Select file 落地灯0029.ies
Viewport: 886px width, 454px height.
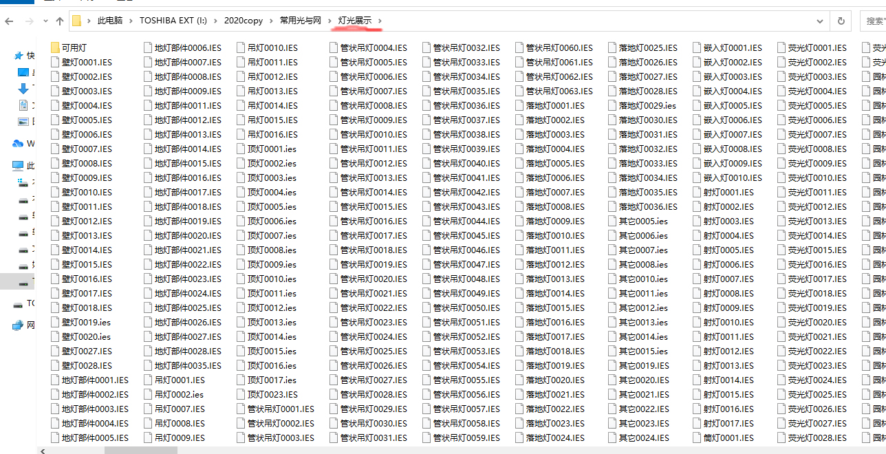pyautogui.click(x=642, y=105)
